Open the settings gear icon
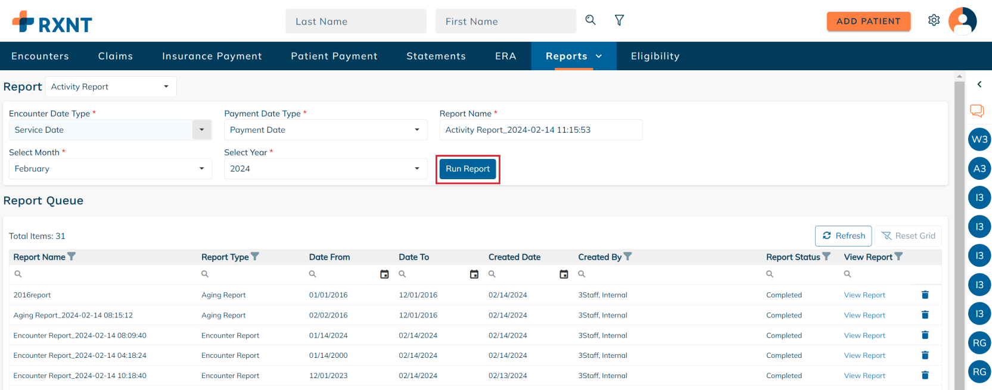992x390 pixels. click(934, 20)
